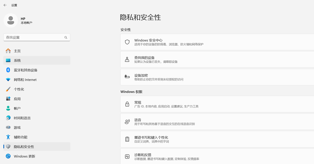The height and width of the screenshot is (164, 314).
Task: Open Windows 安全中心 entry
Action: [217, 42]
